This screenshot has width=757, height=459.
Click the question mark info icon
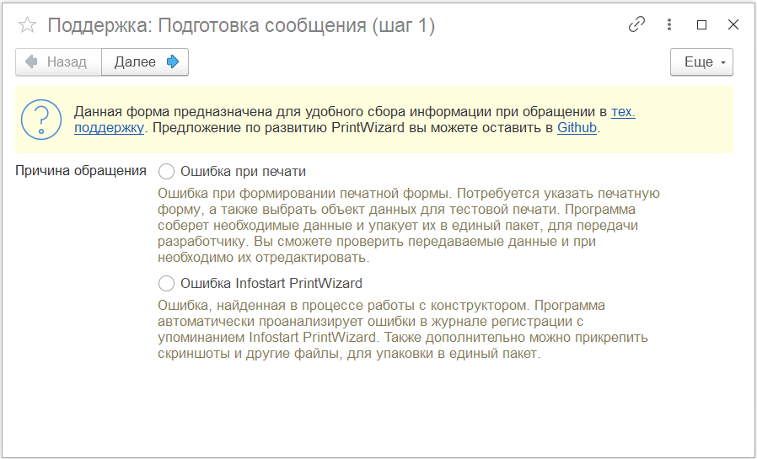(41, 119)
